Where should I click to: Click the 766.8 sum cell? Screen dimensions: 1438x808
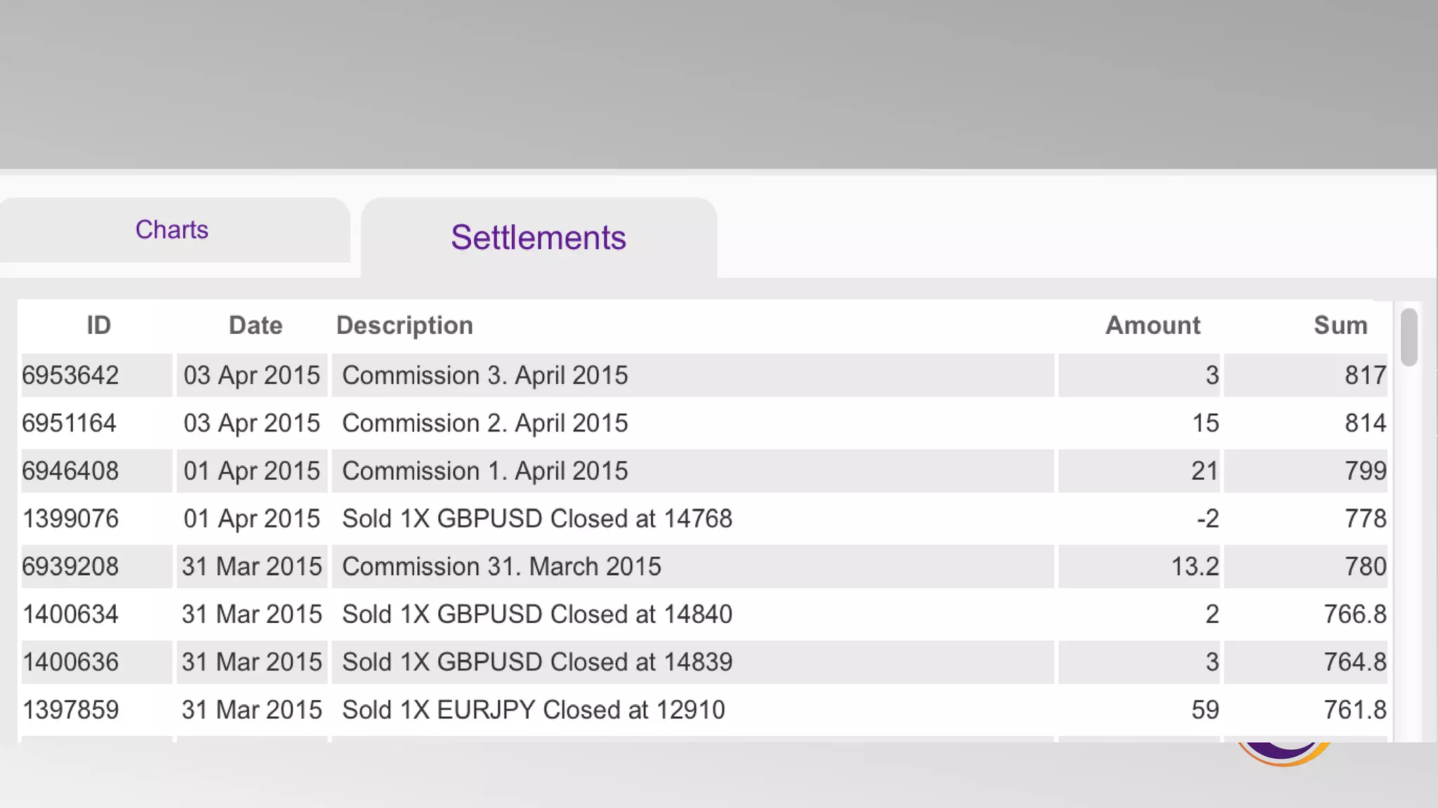tap(1354, 614)
